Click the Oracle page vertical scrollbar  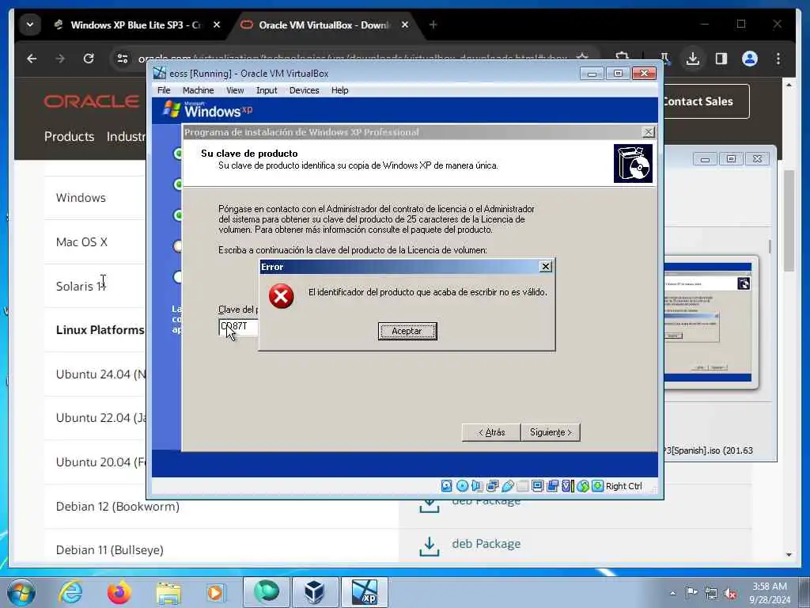click(x=789, y=220)
